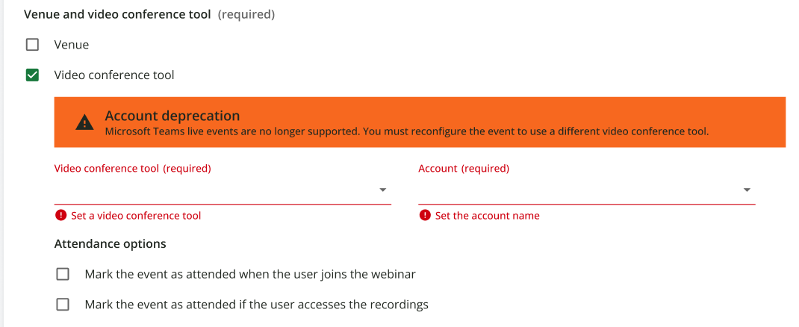Click the 'Set the account name' error text
Image resolution: width=799 pixels, height=327 pixels.
point(487,216)
